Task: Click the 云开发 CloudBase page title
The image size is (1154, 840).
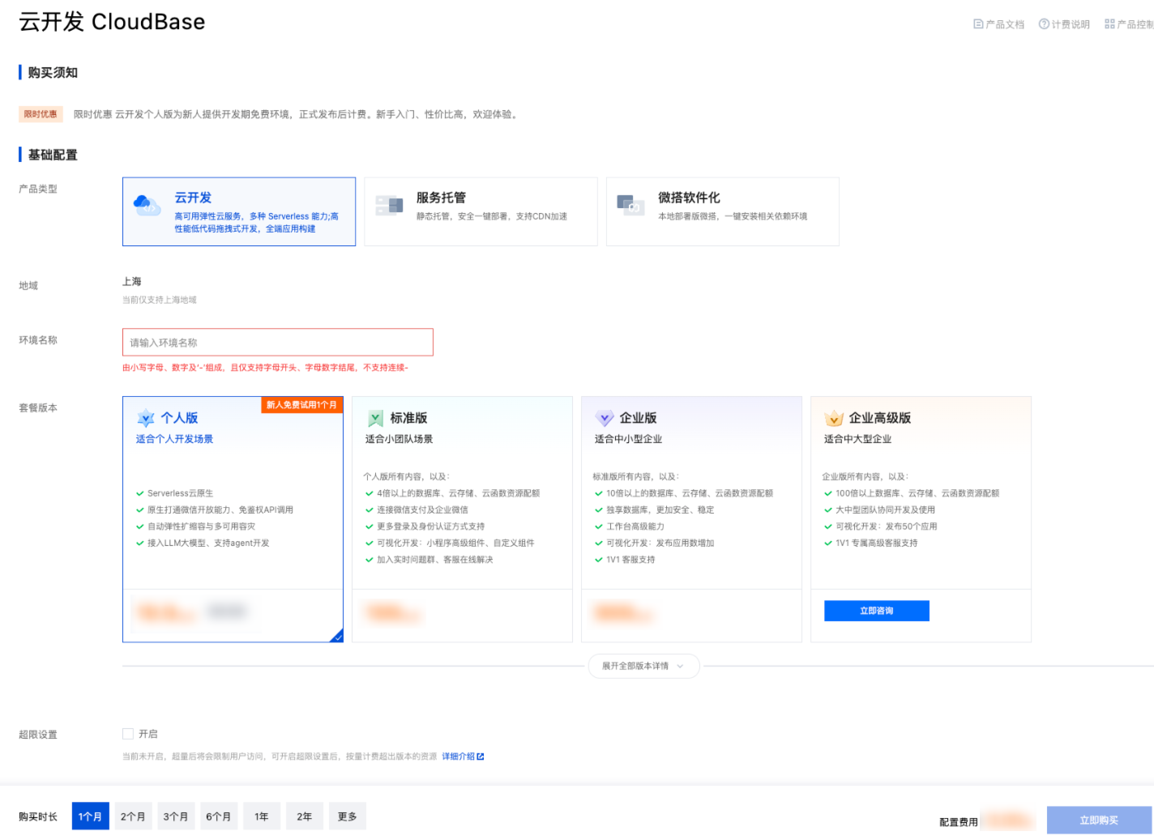Action: [112, 22]
